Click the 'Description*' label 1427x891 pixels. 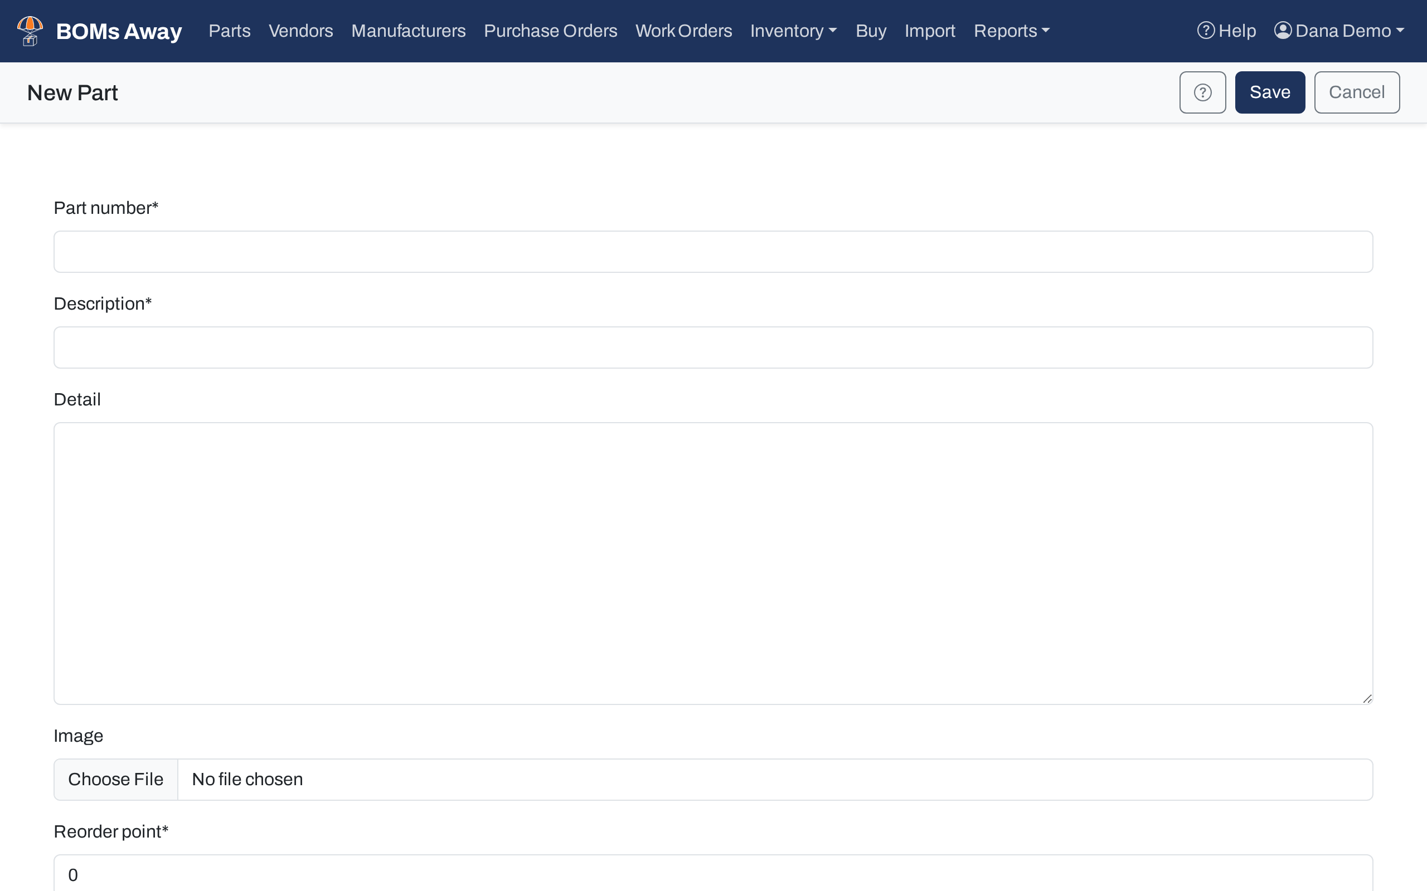coord(103,303)
